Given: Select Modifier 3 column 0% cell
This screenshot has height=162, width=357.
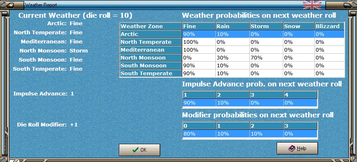Looking at the screenshot, I should tap(300, 133).
